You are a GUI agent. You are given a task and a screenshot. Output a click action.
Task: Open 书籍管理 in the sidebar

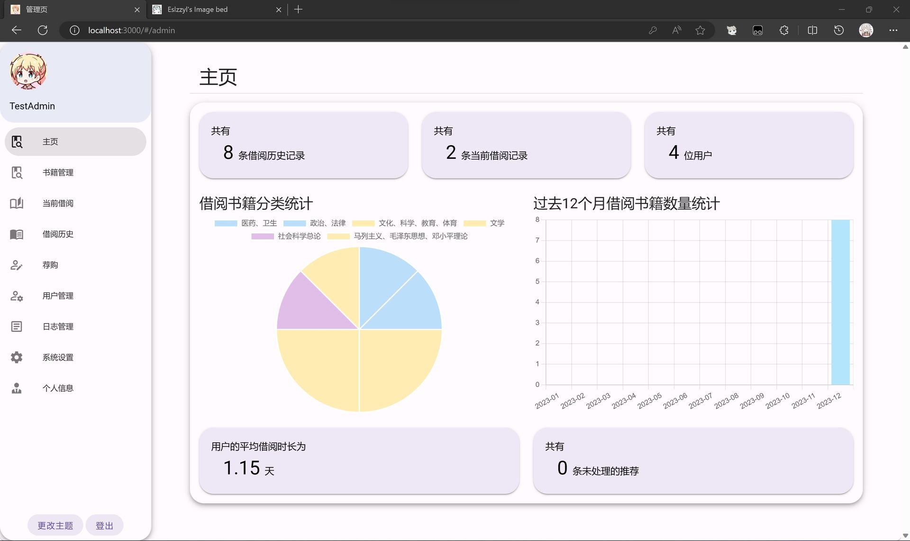[x=75, y=173]
